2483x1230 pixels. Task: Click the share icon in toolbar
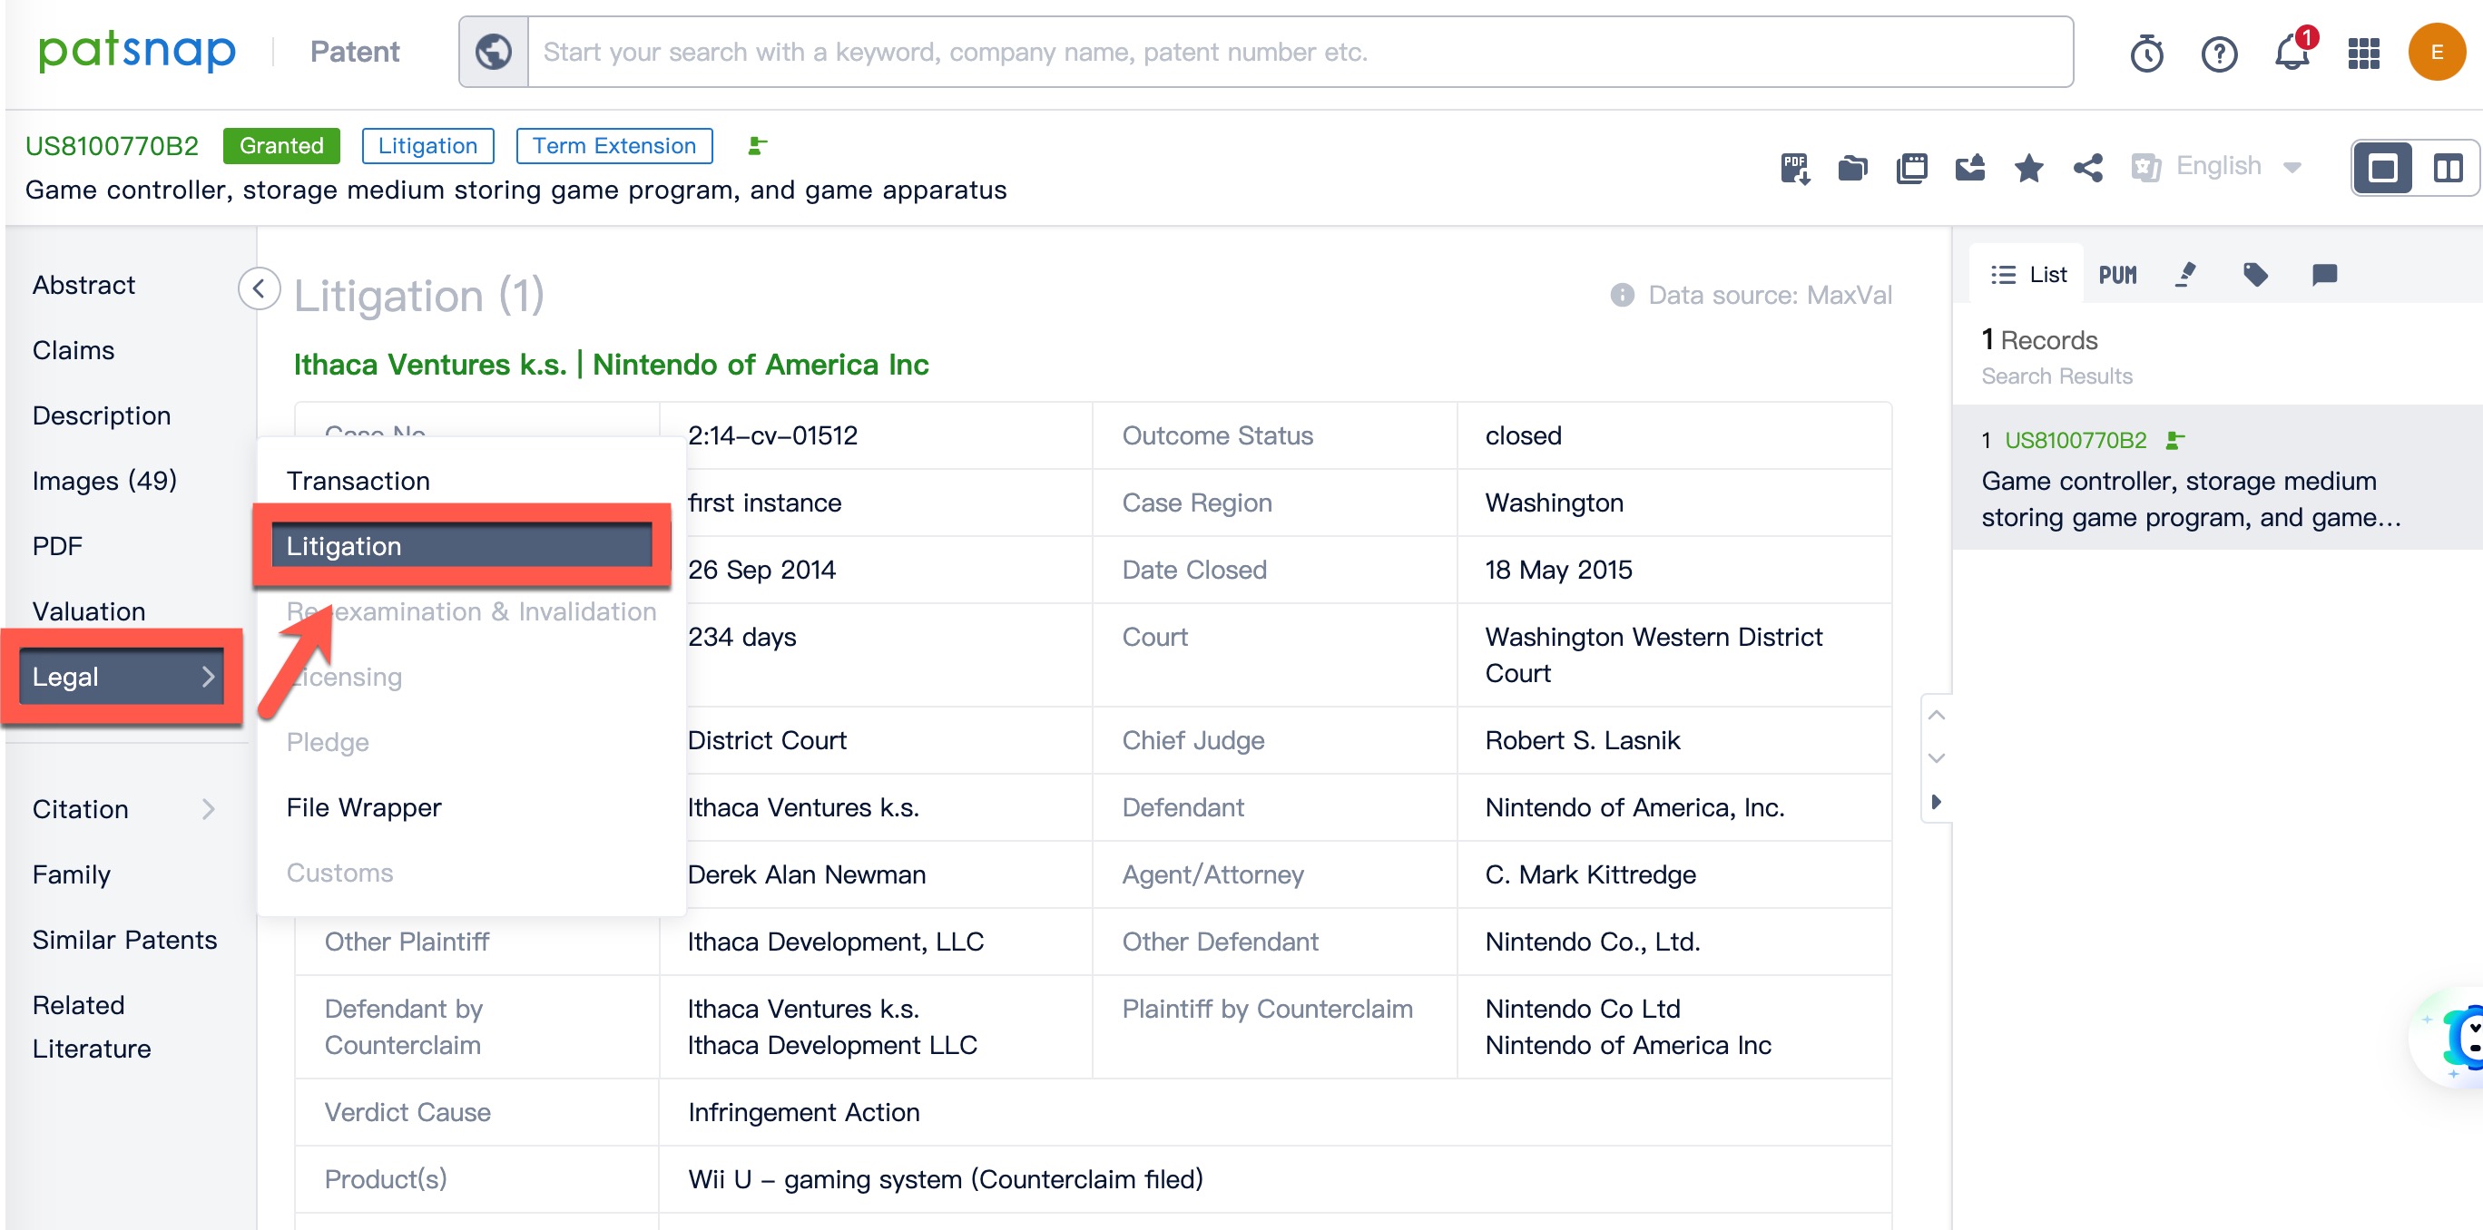(2088, 169)
